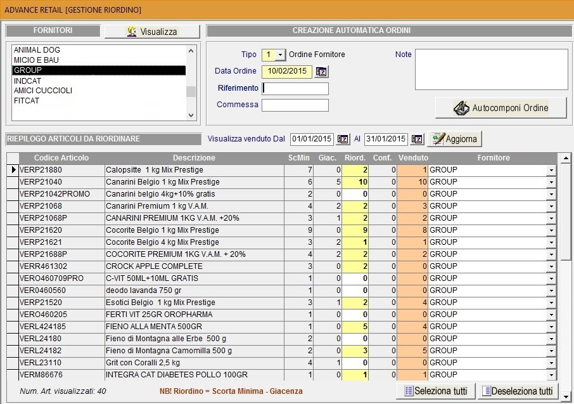Click Visualizza button for suppliers
This screenshot has width=574, height=404.
(x=152, y=32)
